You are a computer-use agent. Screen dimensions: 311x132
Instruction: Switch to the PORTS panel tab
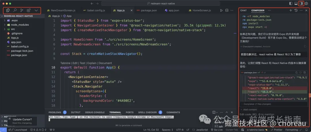[x=130, y=112]
